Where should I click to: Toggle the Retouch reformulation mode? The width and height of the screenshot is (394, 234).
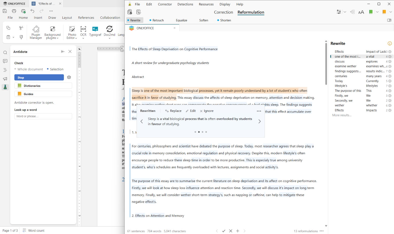(157, 20)
